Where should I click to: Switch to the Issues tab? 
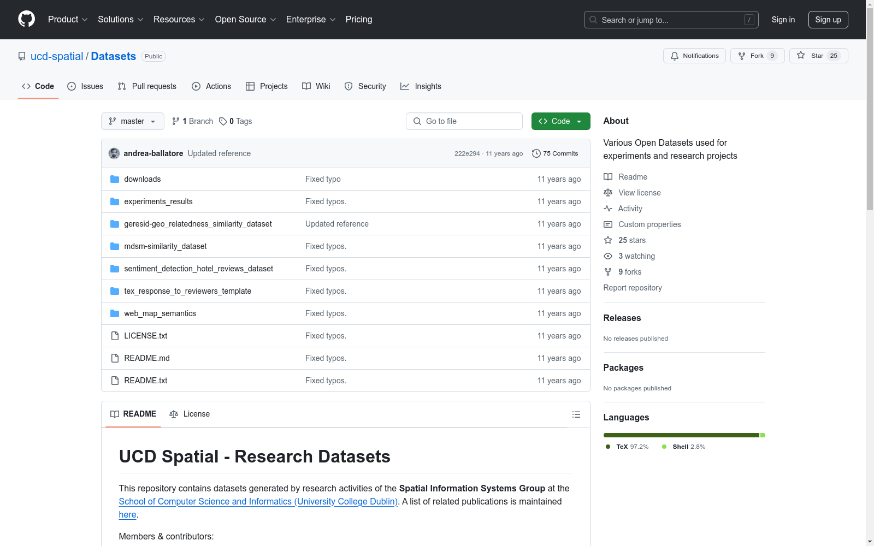tap(85, 86)
